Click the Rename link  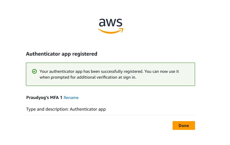tap(71, 98)
